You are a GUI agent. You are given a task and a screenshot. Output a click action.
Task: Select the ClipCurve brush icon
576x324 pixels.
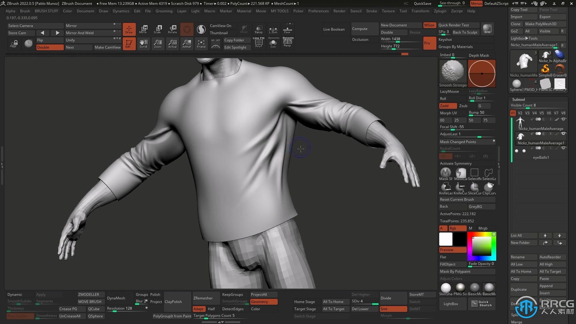489,188
